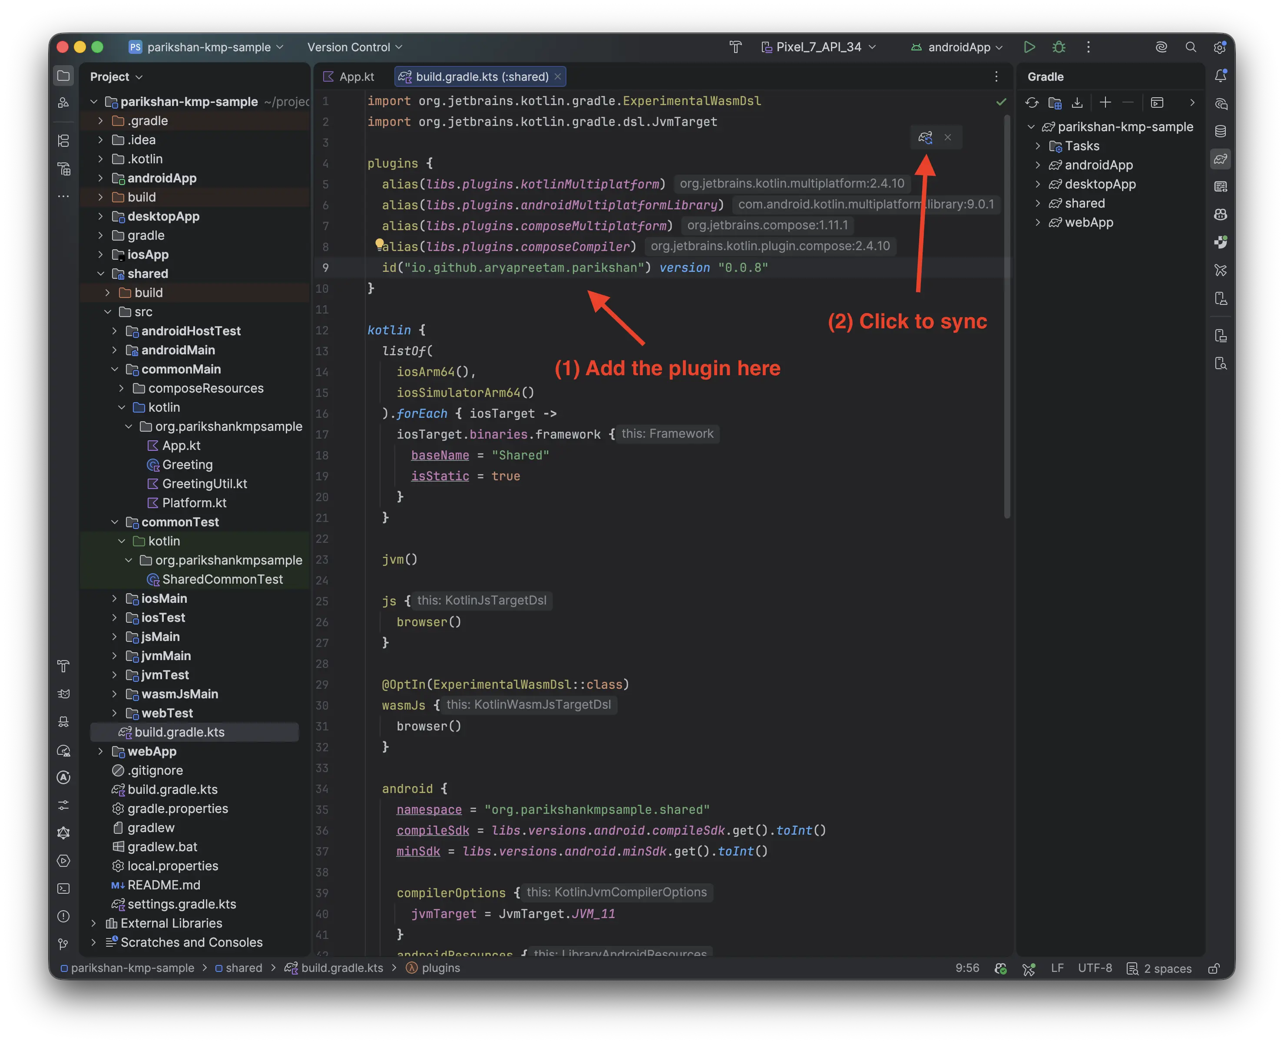
Task: Open Version Control dropdown
Action: tap(355, 47)
